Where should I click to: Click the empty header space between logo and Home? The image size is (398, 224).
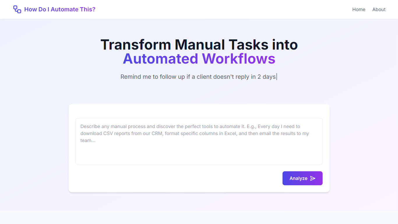pyautogui.click(x=221, y=9)
